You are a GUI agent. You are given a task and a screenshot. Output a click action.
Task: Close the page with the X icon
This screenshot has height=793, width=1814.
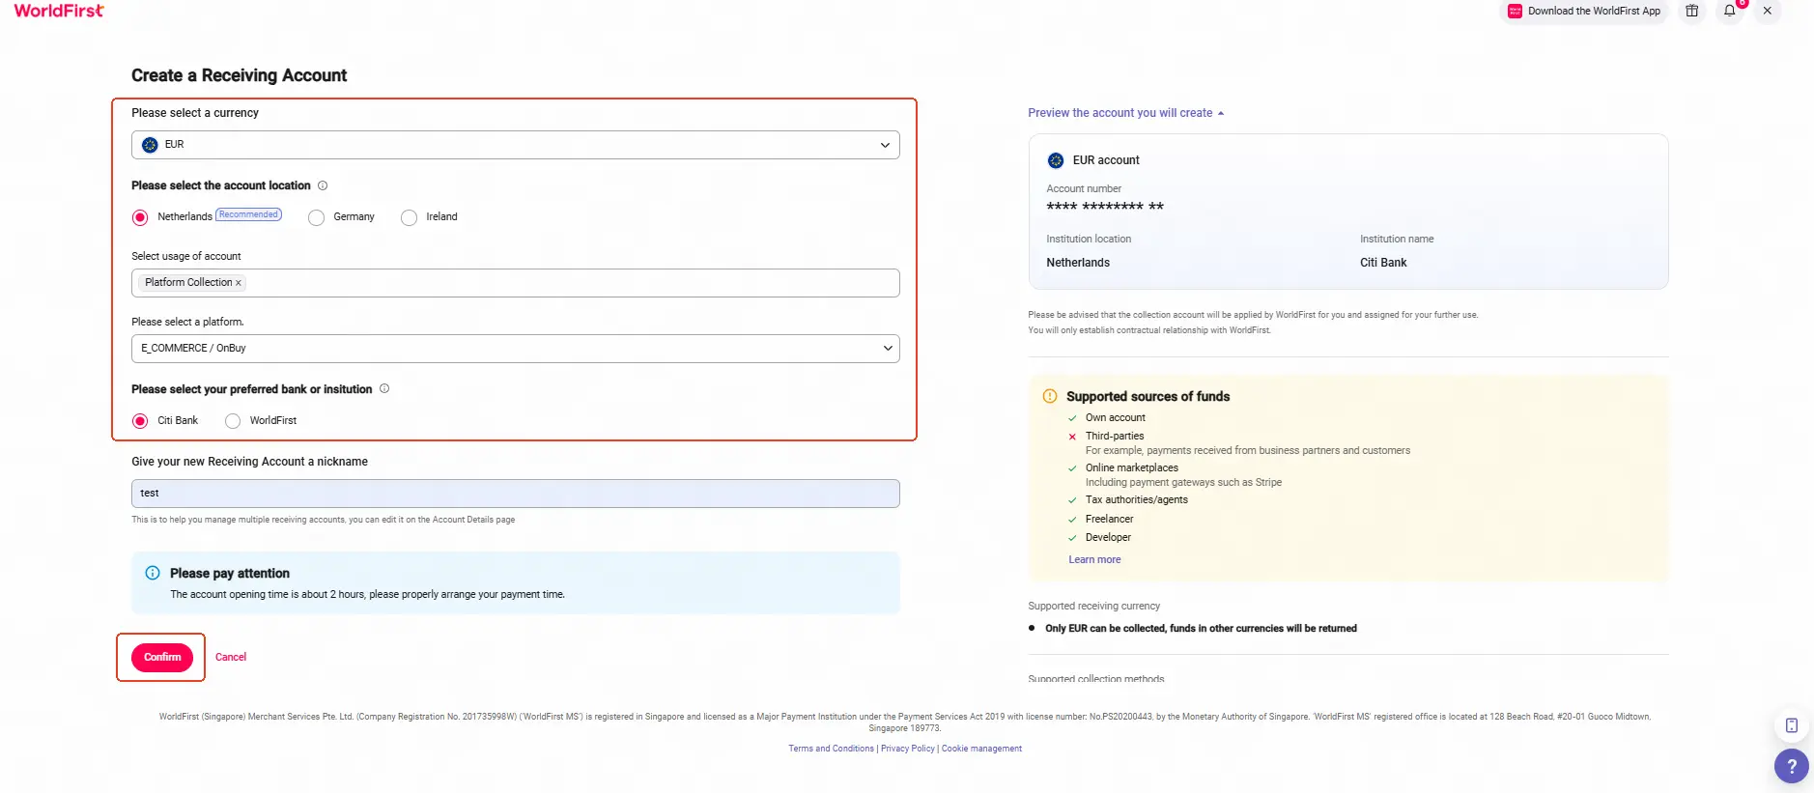tap(1767, 11)
